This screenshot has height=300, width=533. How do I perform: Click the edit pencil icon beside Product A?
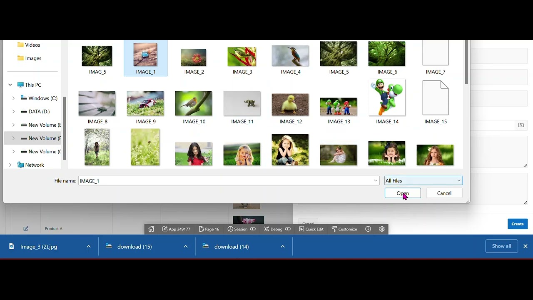click(26, 228)
